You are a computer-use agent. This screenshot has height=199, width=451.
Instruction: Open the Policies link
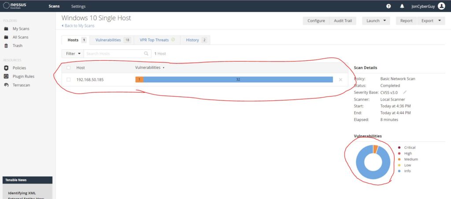(19, 68)
